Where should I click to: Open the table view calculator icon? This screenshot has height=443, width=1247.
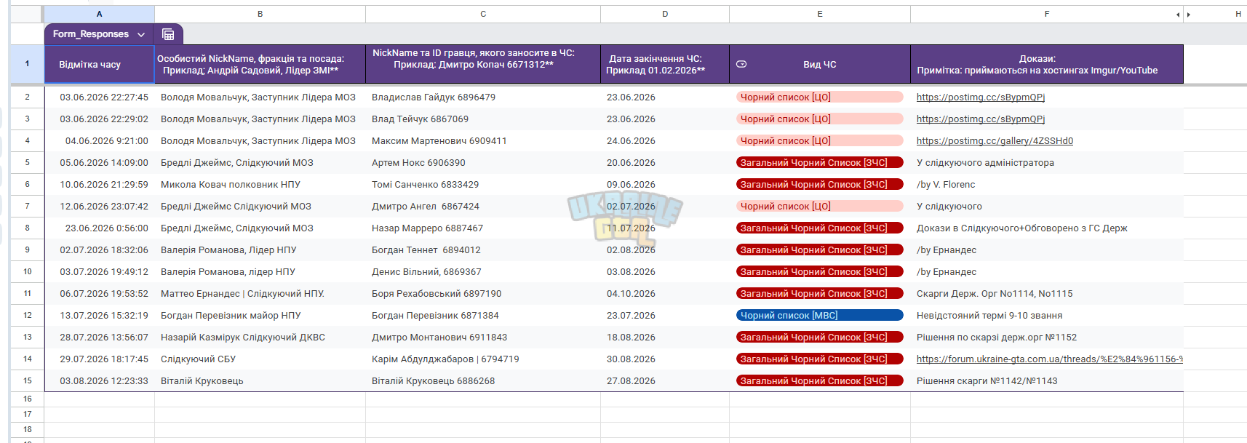pyautogui.click(x=168, y=34)
